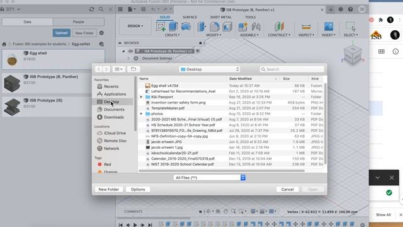Click the Fusion grid data panel icon

[x=120, y=9]
